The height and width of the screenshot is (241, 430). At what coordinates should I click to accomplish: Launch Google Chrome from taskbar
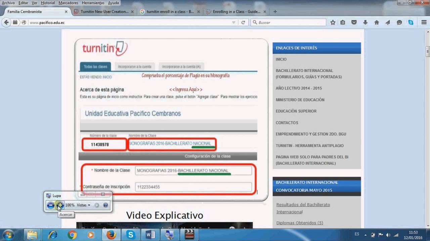[72, 235]
